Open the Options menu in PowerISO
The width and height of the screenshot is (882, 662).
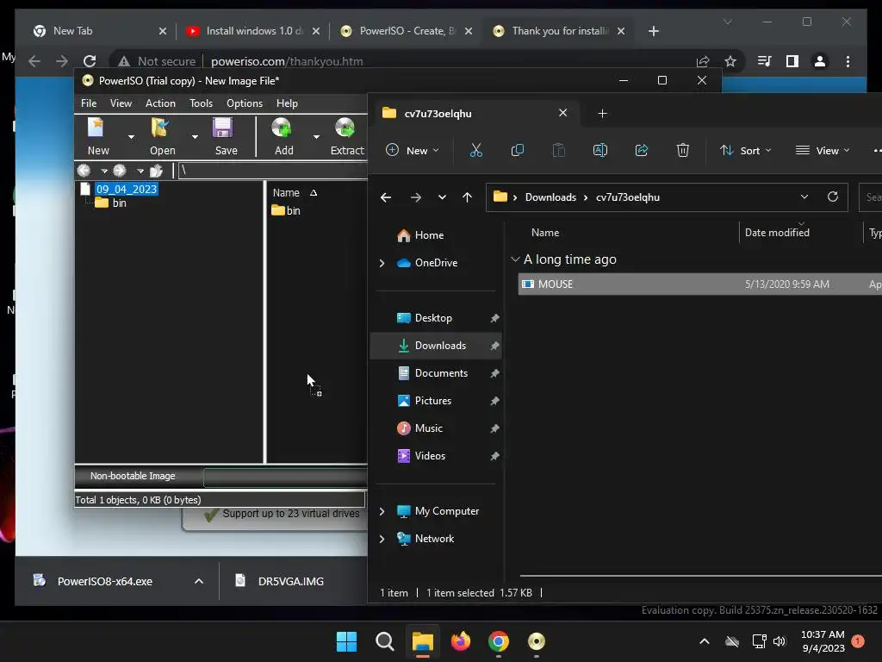point(244,103)
